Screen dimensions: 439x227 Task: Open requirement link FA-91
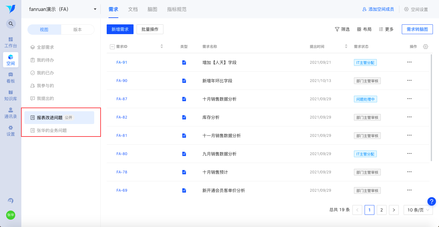[122, 62]
